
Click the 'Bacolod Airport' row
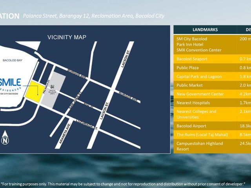click(212, 126)
